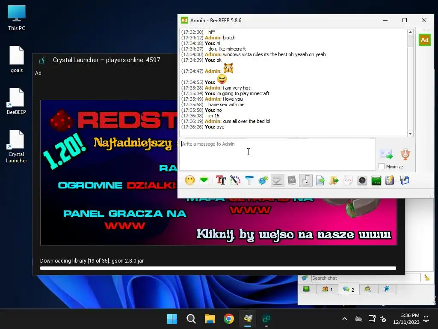
Task: Click the network status tray icon
Action: click(372, 319)
